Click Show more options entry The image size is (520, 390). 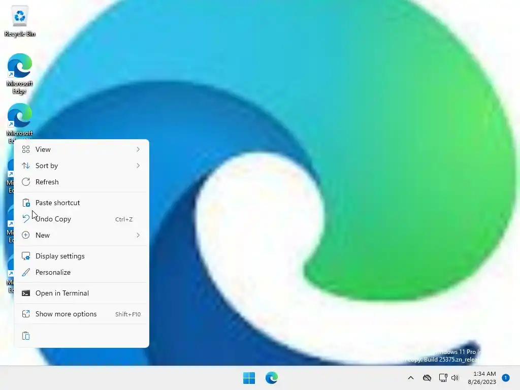click(82, 314)
